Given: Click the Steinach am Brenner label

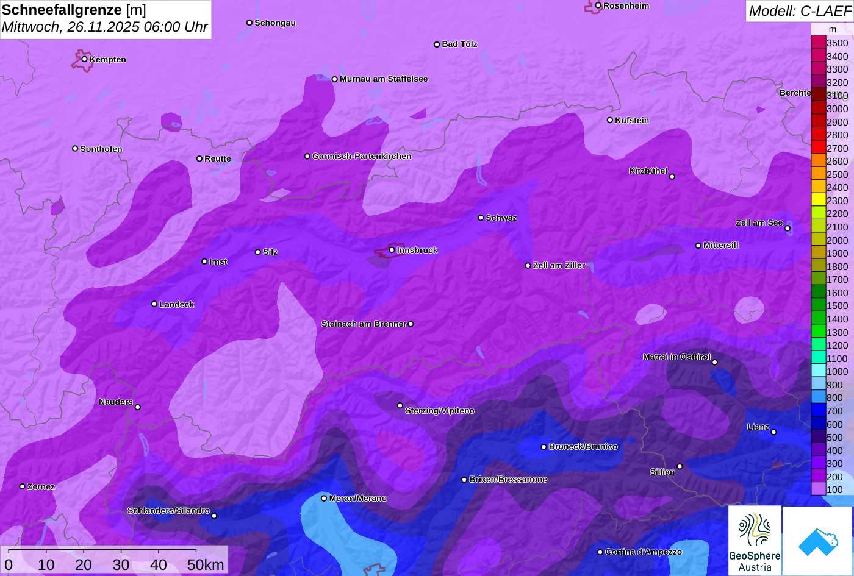Looking at the screenshot, I should point(364,324).
